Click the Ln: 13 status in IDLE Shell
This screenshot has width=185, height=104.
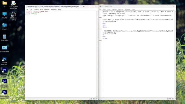tap(169, 99)
